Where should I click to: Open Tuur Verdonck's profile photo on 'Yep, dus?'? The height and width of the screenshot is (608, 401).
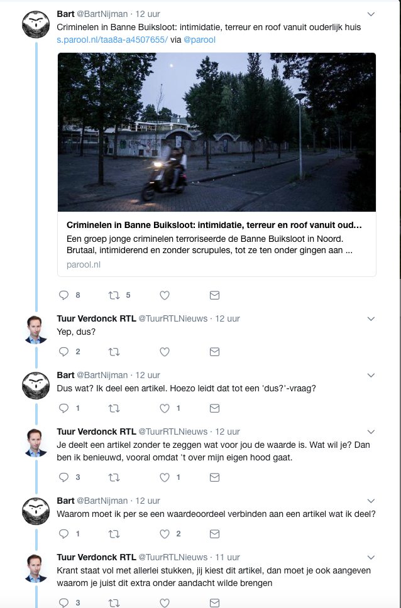click(x=36, y=330)
